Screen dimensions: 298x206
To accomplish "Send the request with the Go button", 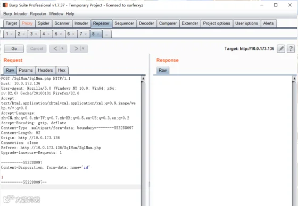I will tap(14, 48).
